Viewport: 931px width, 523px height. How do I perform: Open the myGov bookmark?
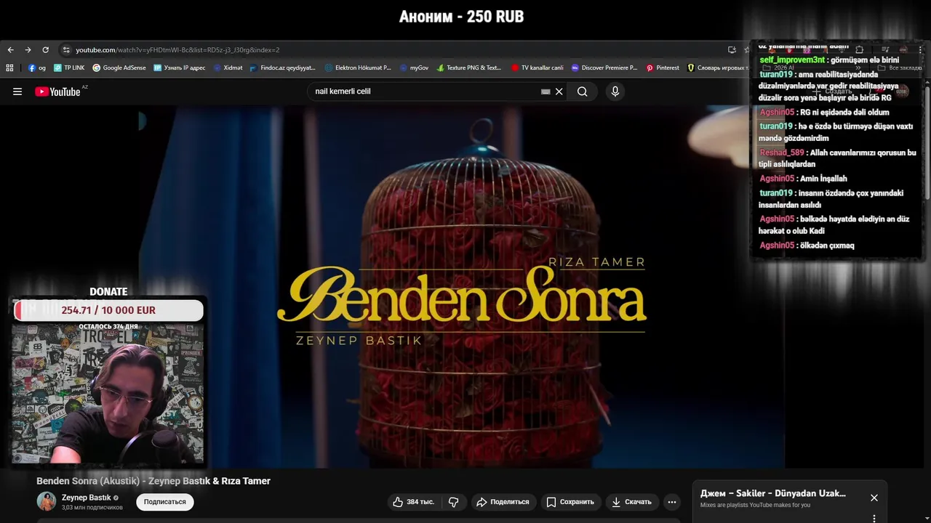click(x=414, y=68)
